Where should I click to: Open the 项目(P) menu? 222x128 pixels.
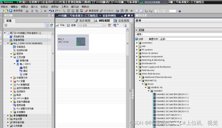(x=4, y=7)
